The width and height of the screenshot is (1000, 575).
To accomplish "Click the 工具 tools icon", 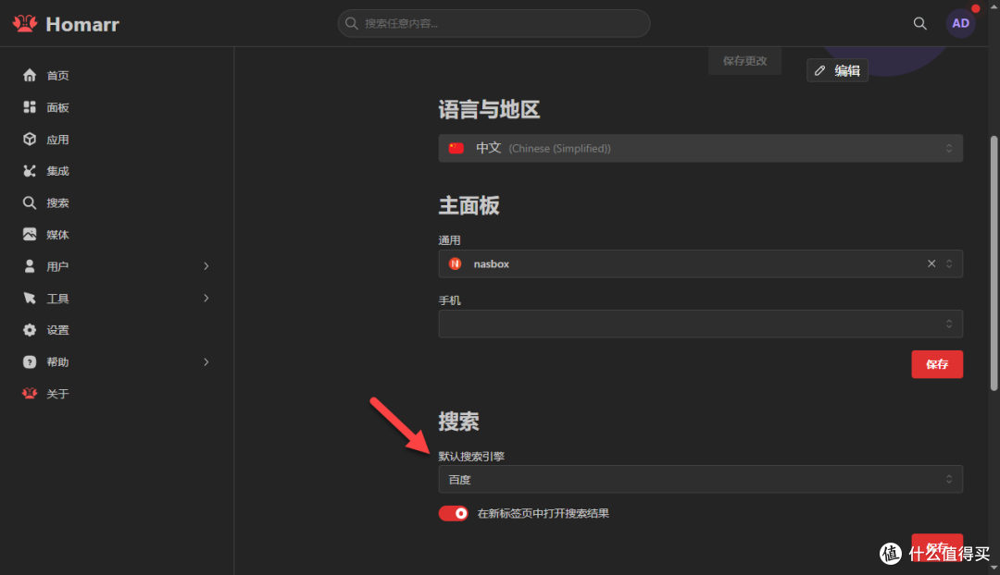I will (x=30, y=298).
